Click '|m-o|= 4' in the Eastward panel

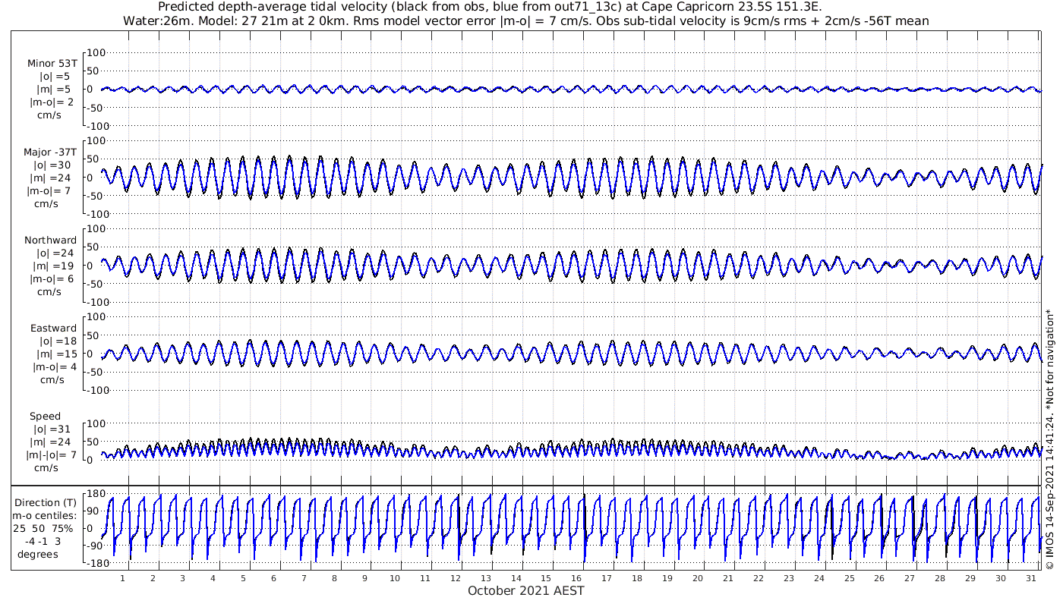(55, 366)
